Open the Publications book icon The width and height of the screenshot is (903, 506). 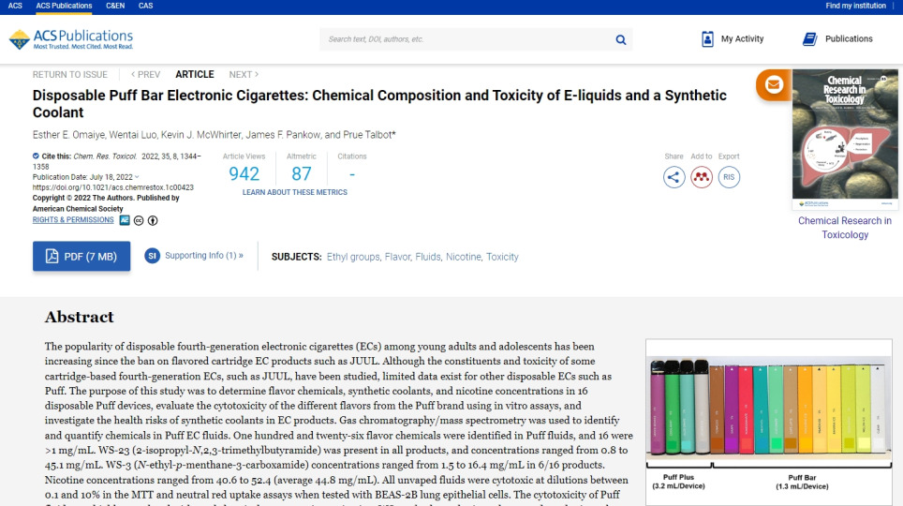click(809, 39)
